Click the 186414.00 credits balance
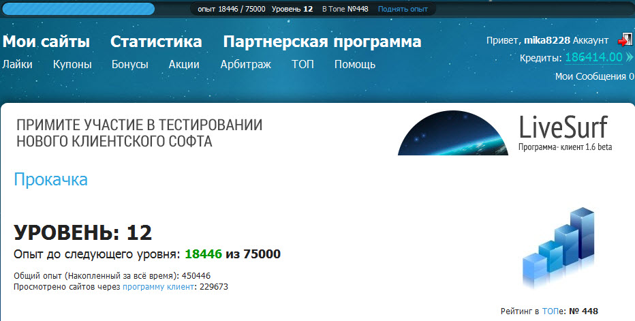 (593, 57)
